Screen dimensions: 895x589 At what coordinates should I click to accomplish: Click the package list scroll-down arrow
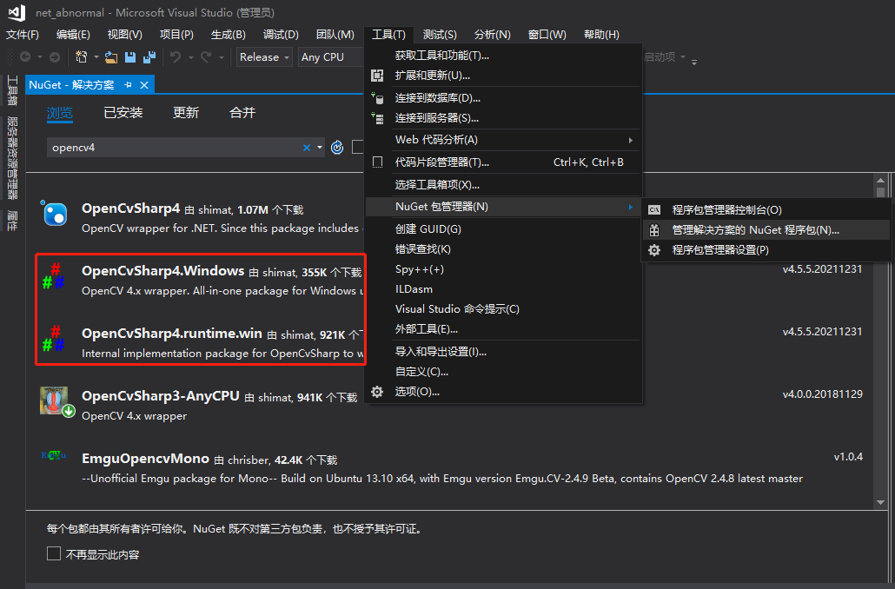[881, 502]
